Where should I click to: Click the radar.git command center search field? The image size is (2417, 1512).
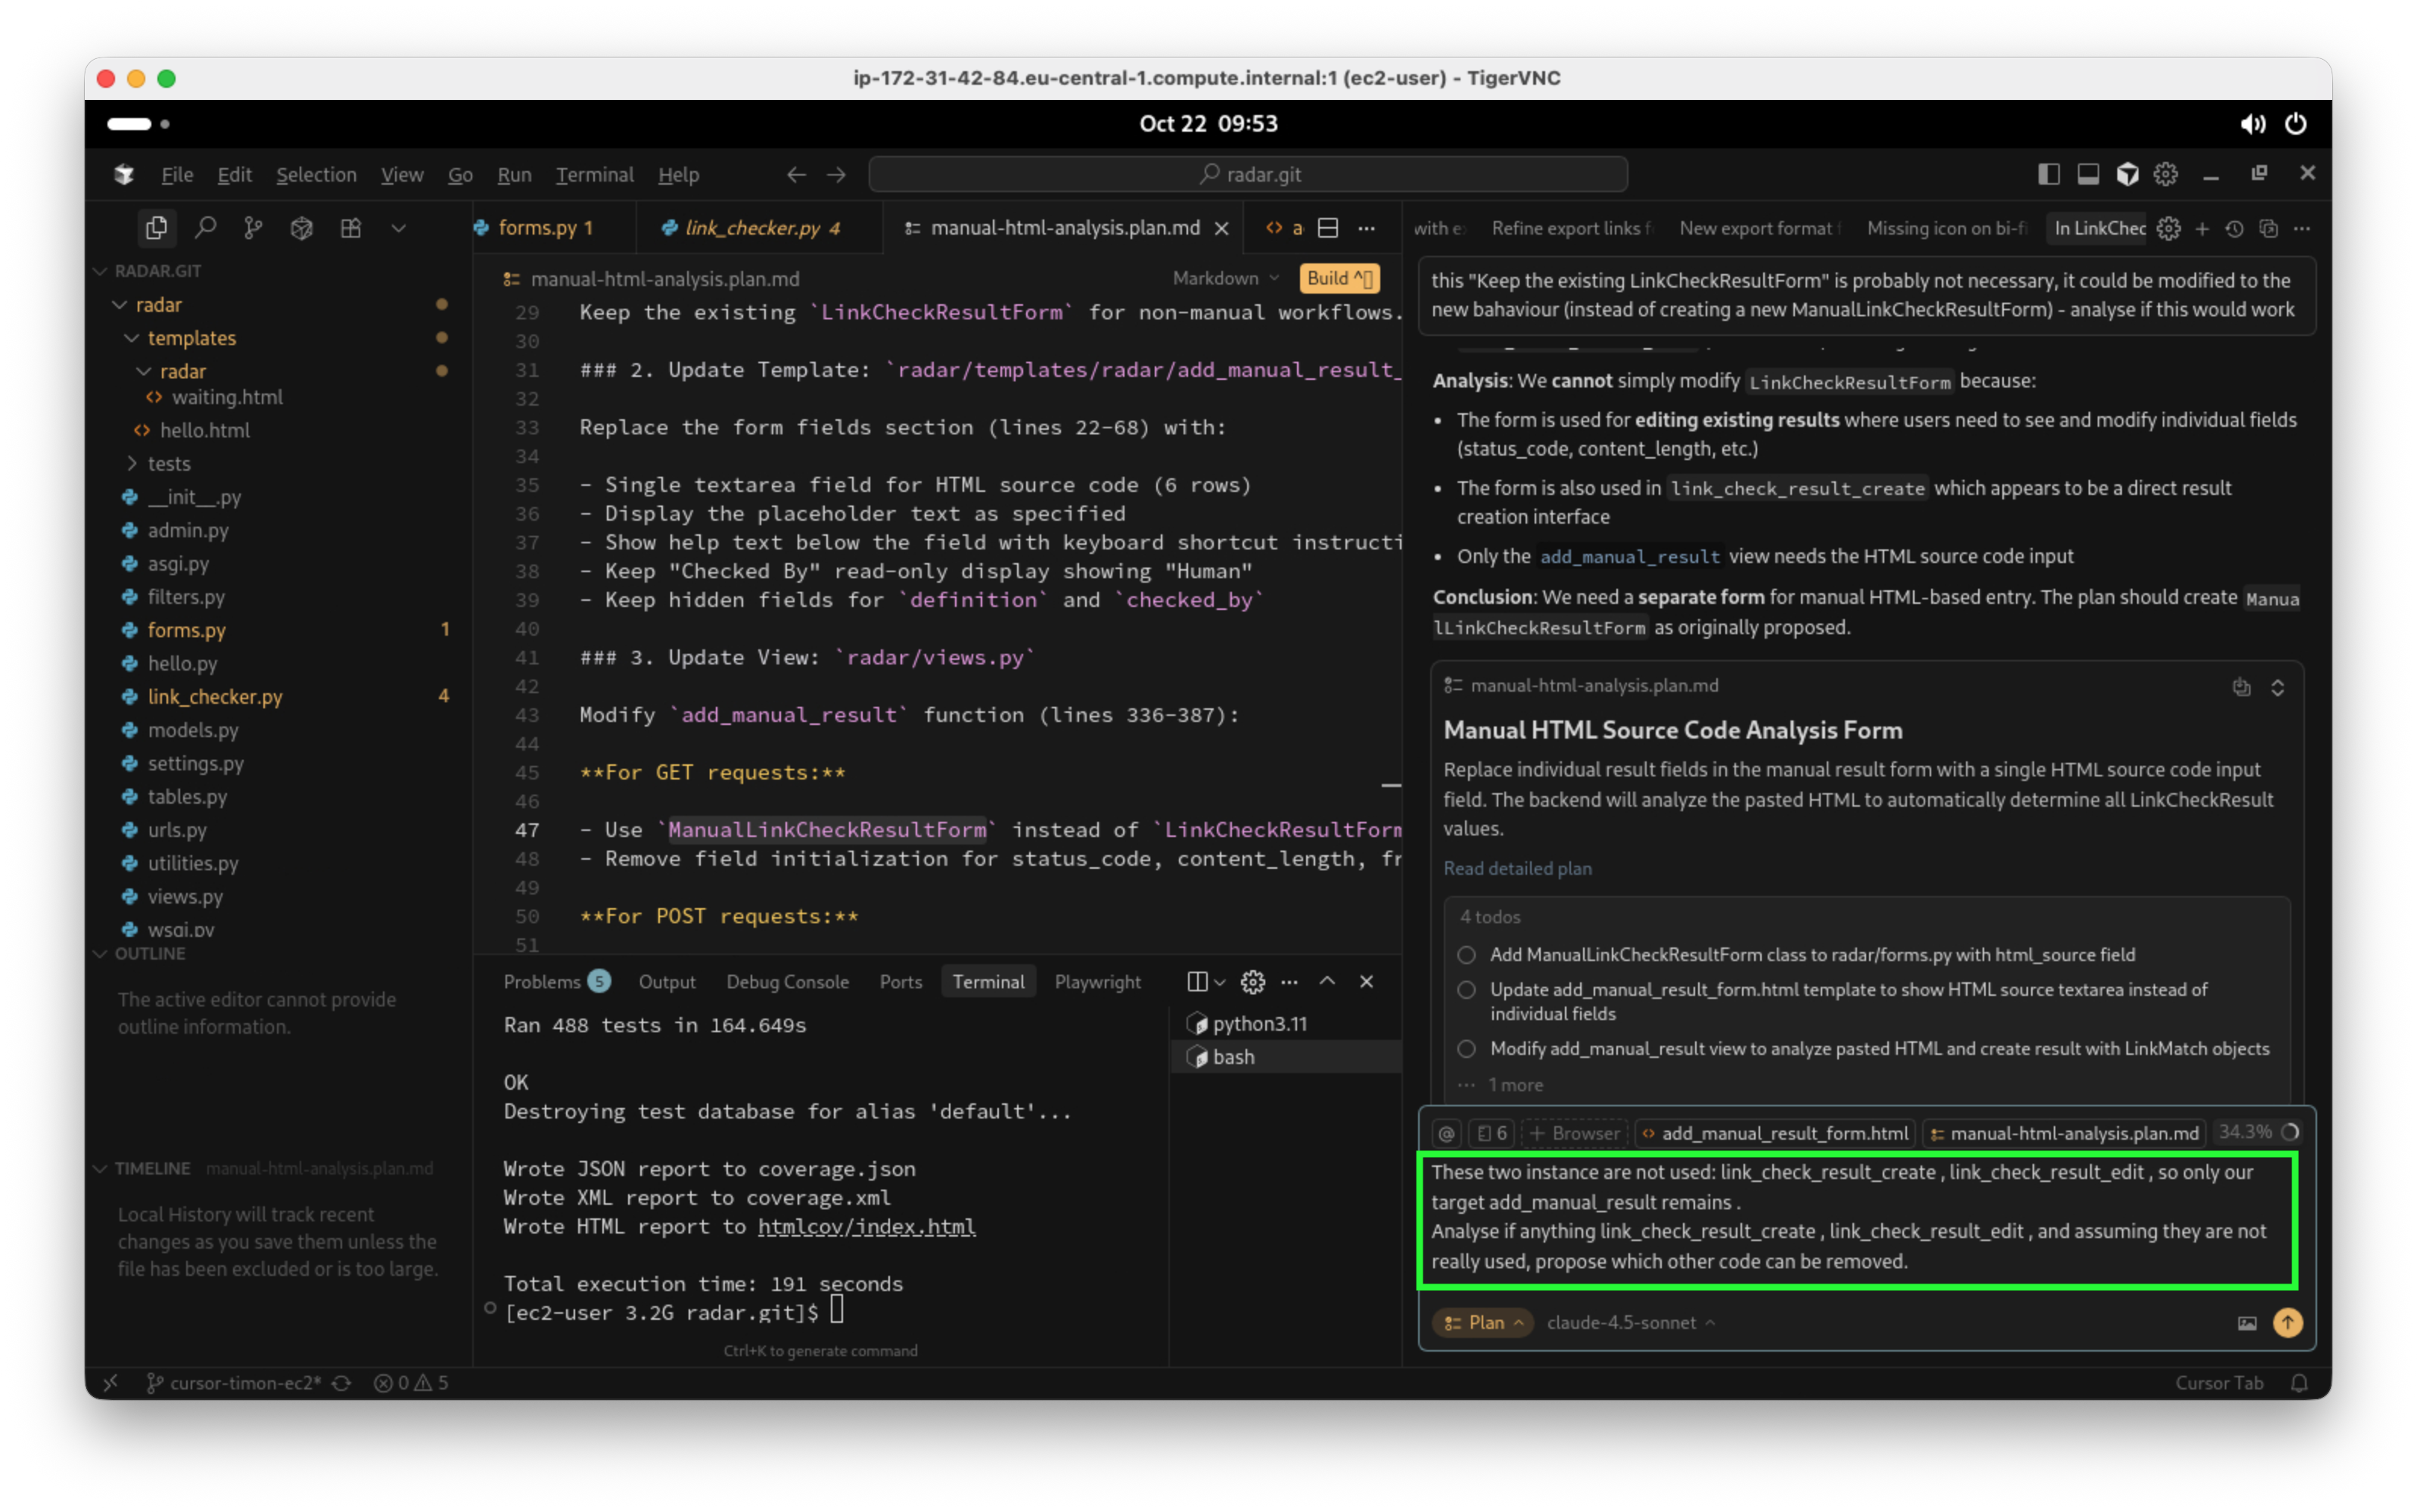click(1248, 175)
